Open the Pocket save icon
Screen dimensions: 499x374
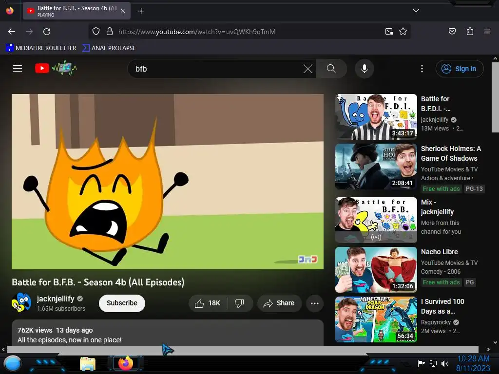452,32
